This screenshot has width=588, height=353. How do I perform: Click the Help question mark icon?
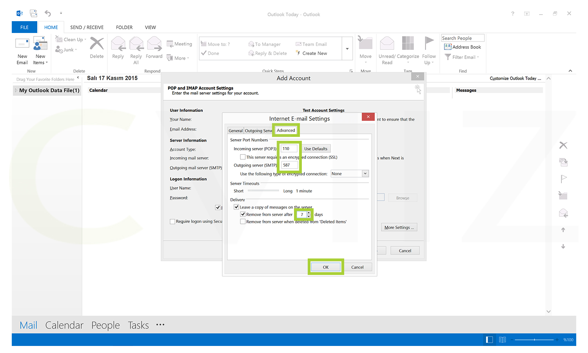pos(512,14)
